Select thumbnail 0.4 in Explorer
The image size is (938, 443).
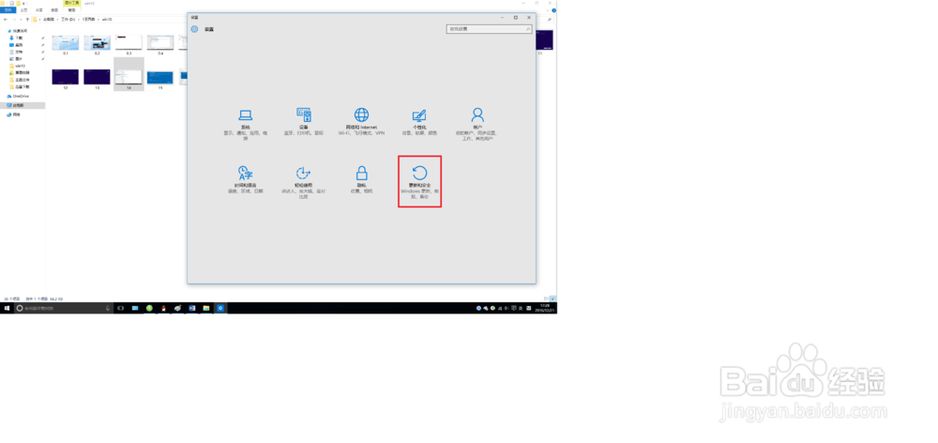[160, 45]
